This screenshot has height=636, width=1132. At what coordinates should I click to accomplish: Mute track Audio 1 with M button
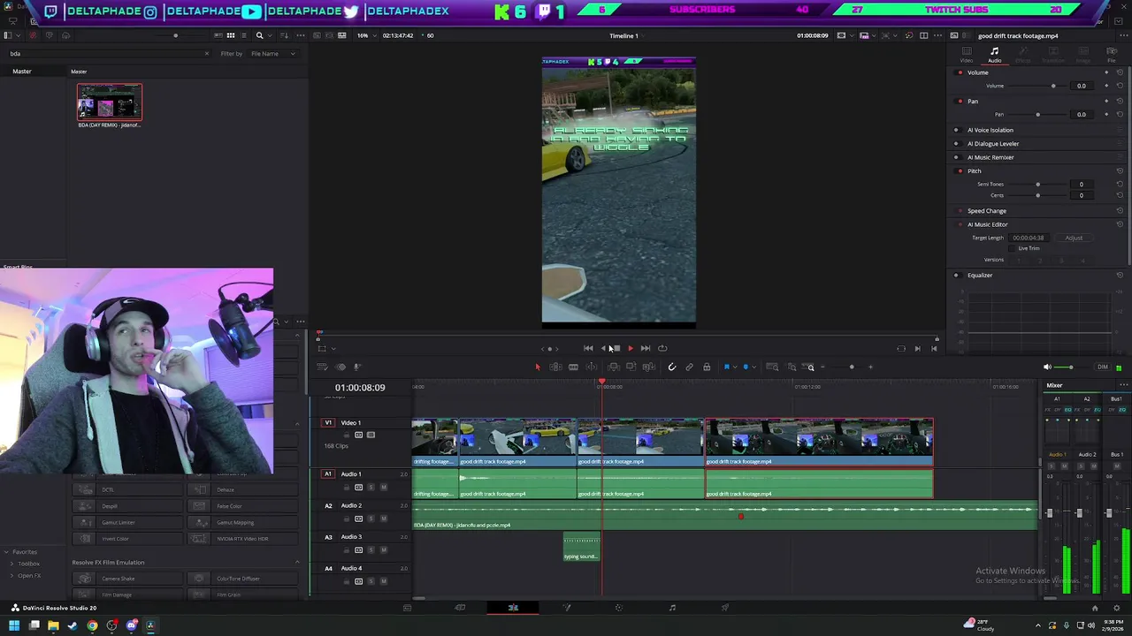pos(383,488)
